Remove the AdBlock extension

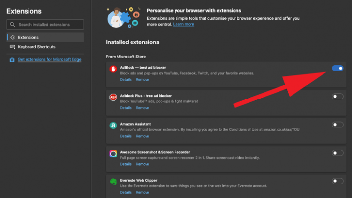coord(143,80)
